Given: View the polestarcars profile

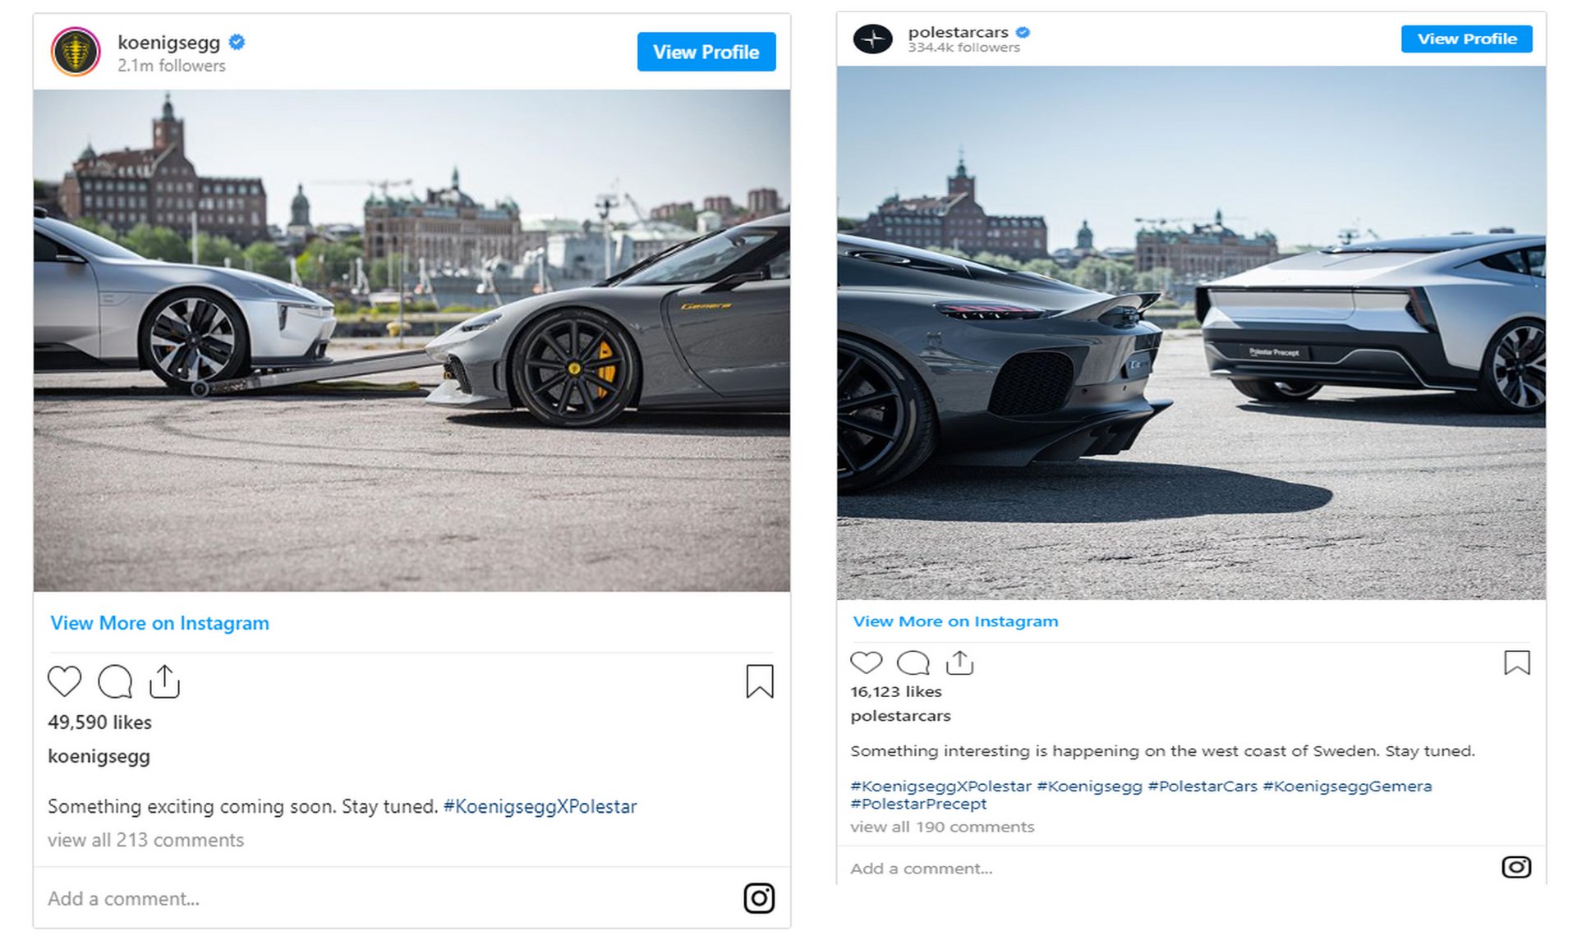Looking at the screenshot, I should click(x=1466, y=39).
